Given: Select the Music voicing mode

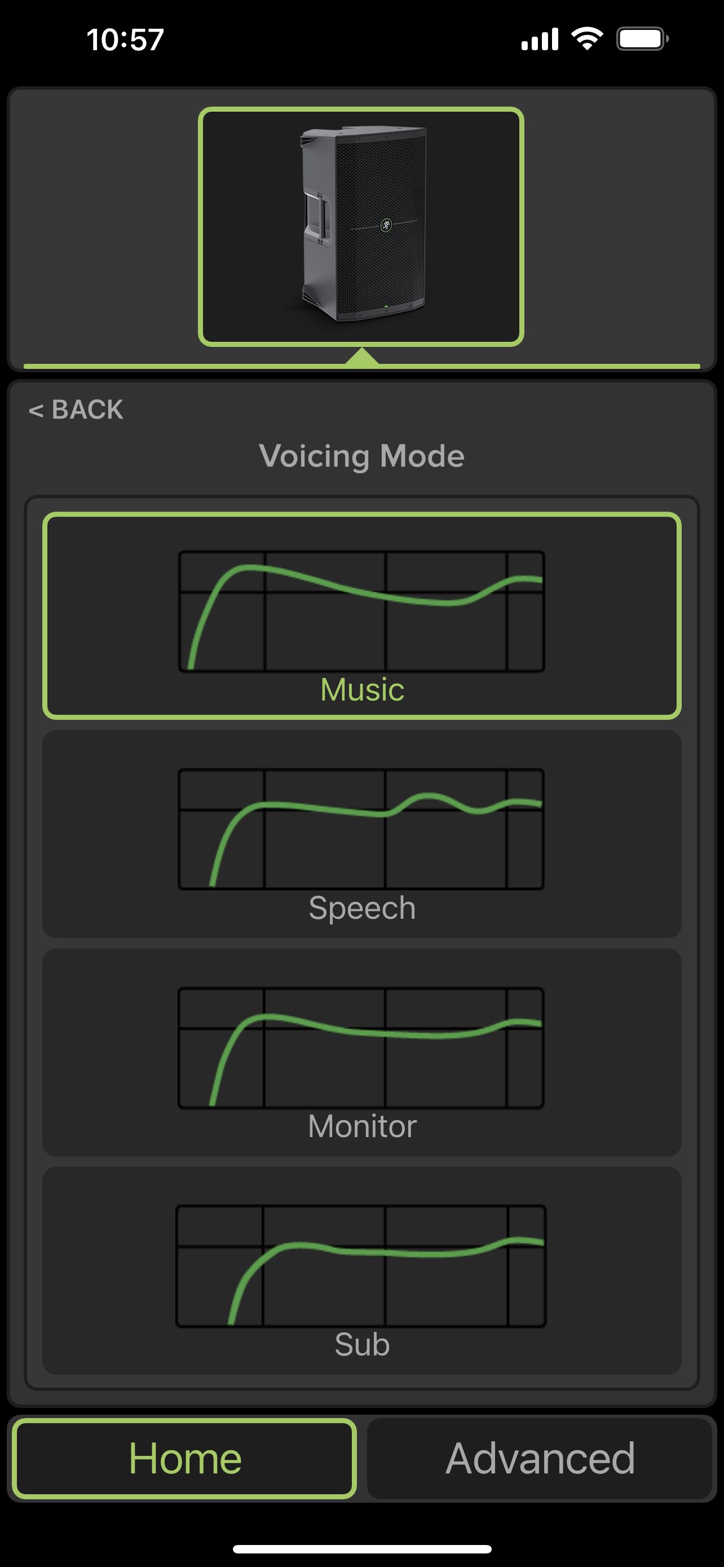Looking at the screenshot, I should tap(361, 615).
